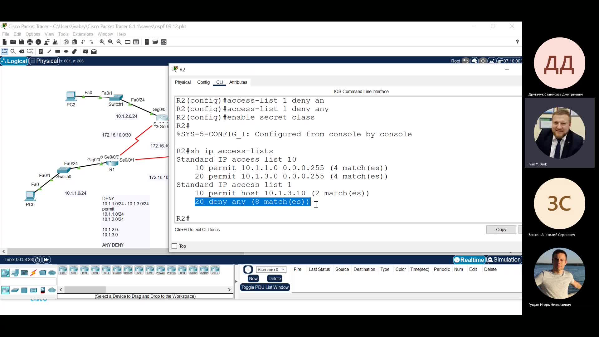Click the Add Complex PDU open envelope icon
The height and width of the screenshot is (337, 599).
(94, 51)
